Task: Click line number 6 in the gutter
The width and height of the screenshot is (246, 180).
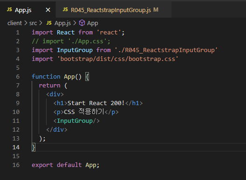Action: tap(18, 77)
